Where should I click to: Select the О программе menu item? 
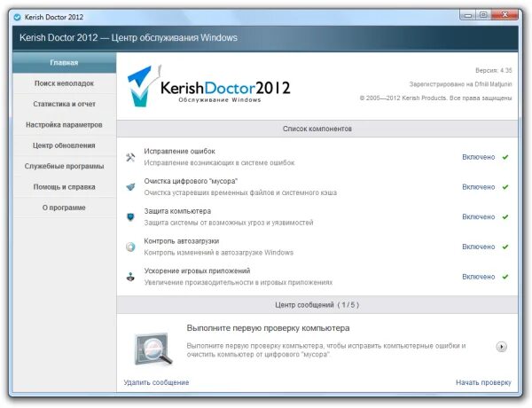click(64, 208)
